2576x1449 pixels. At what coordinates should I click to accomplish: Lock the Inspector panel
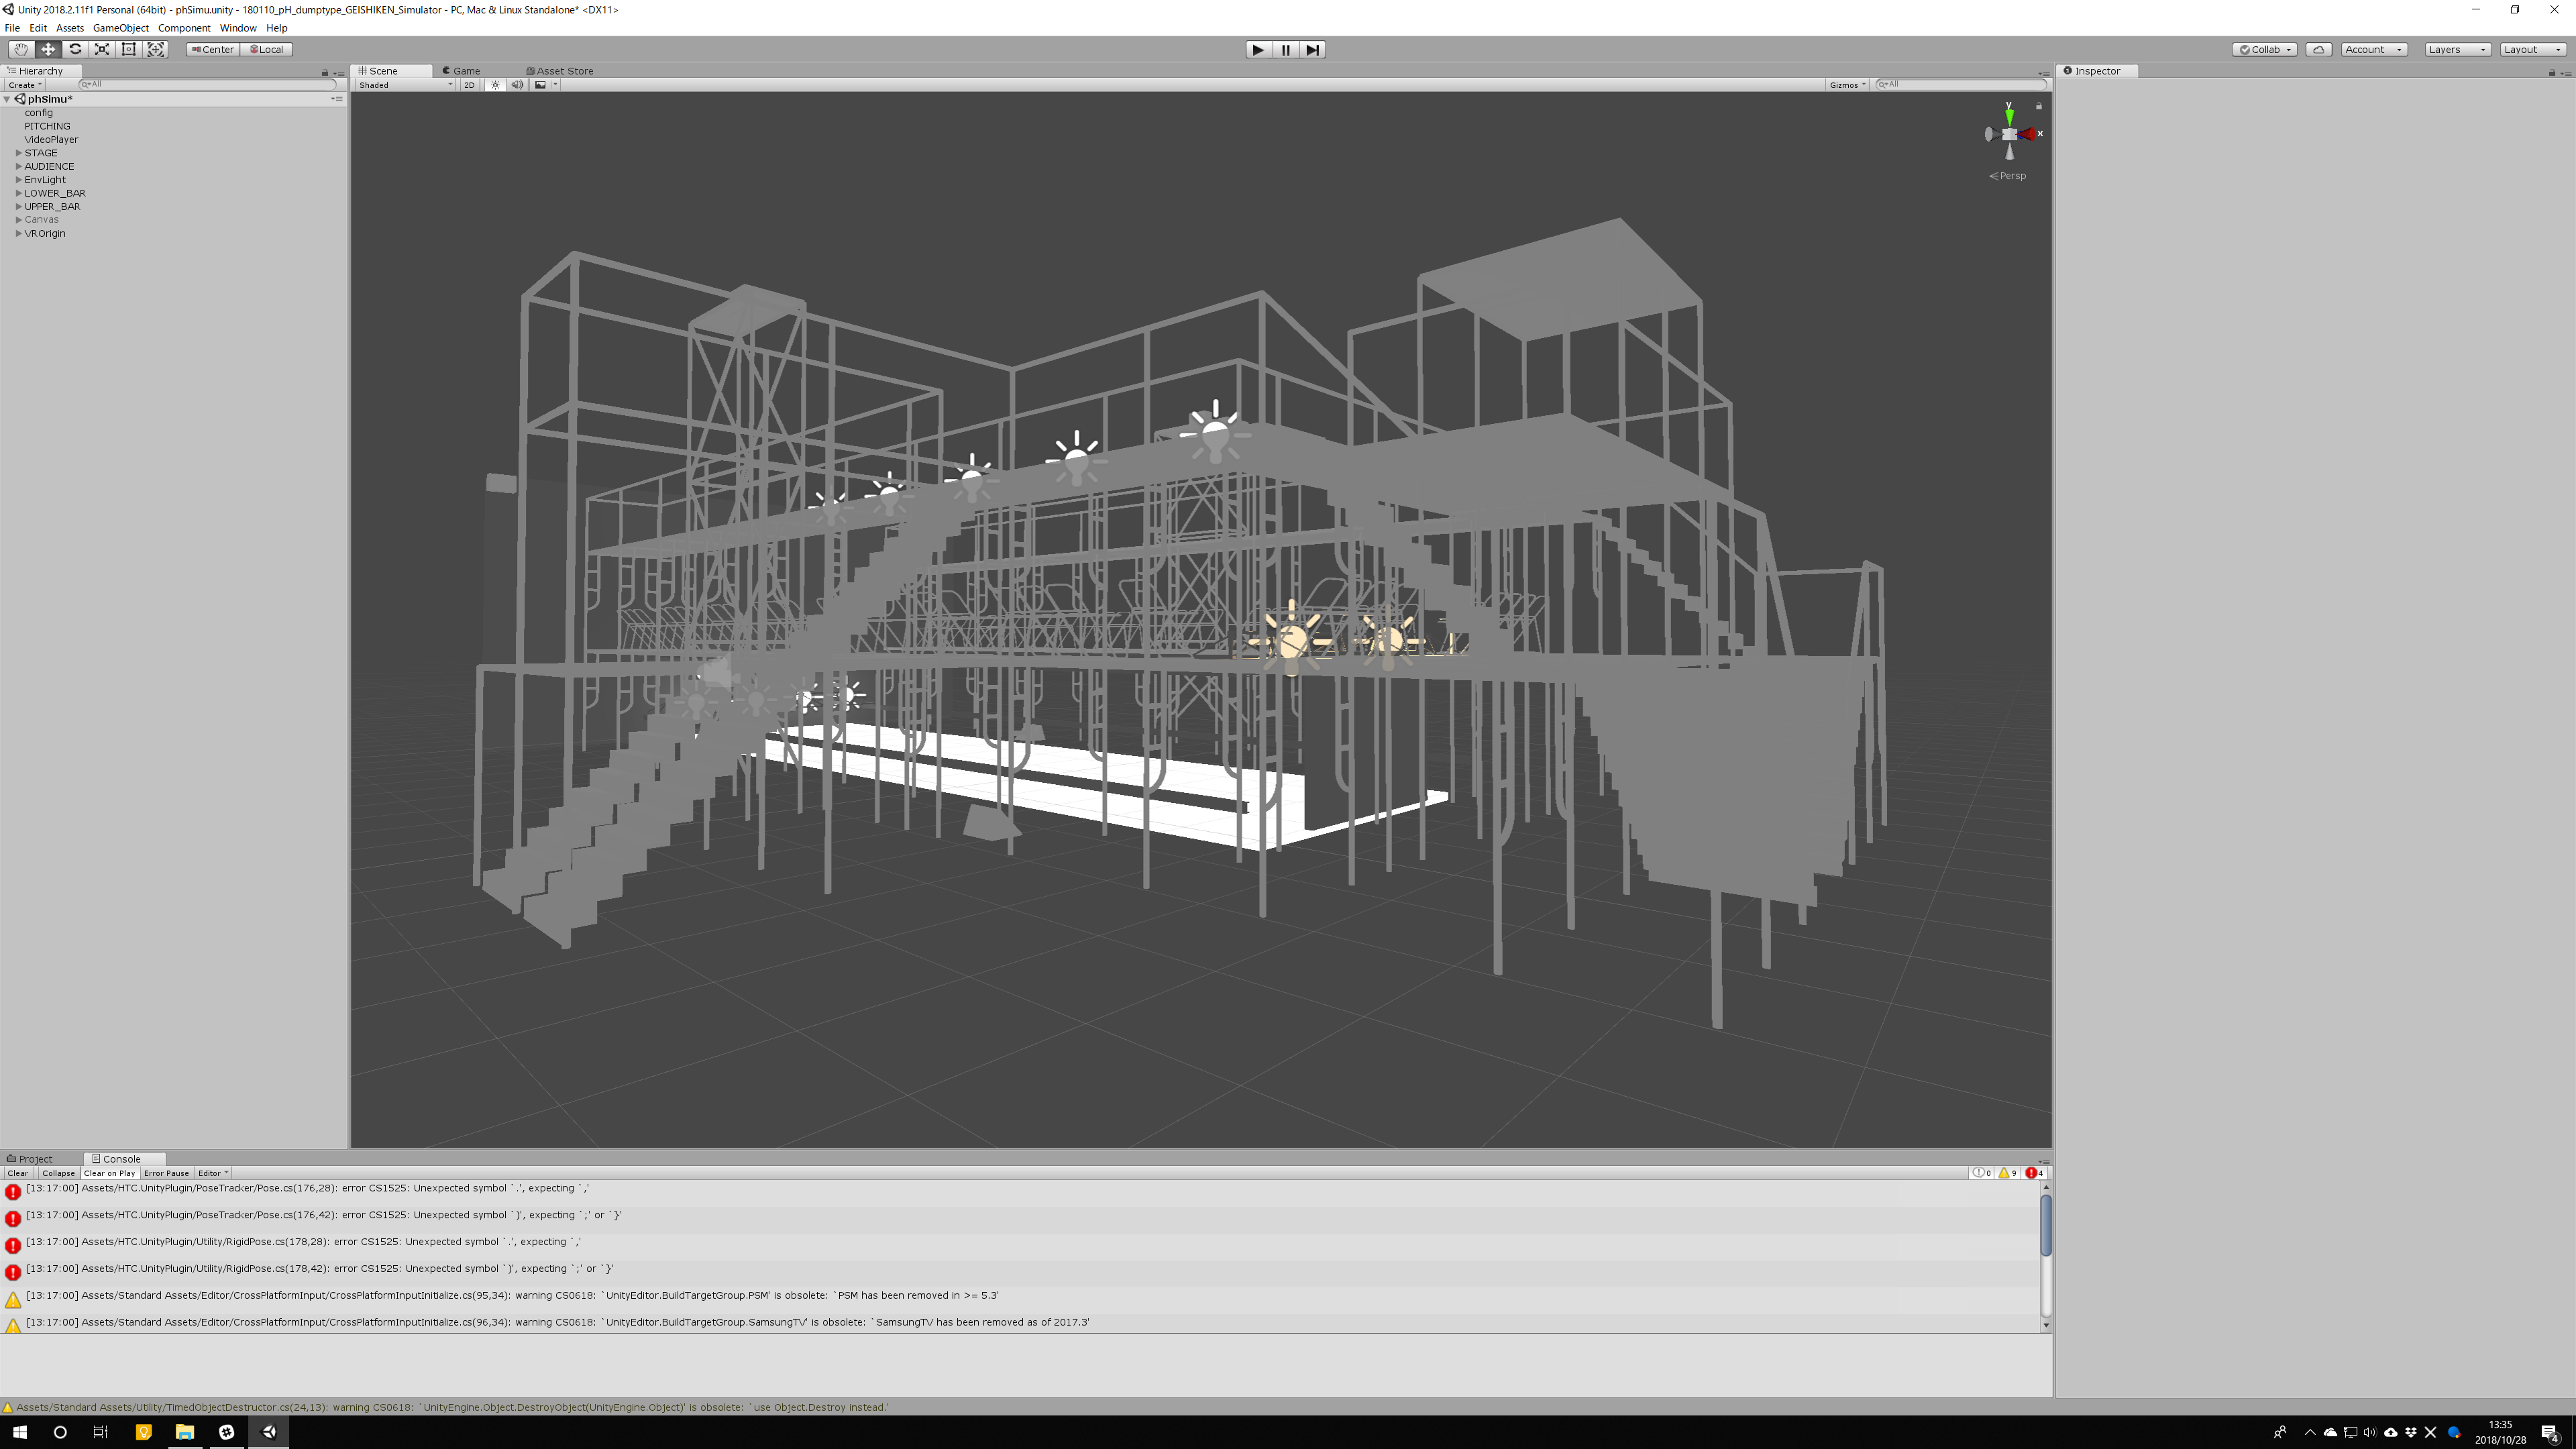2551,72
